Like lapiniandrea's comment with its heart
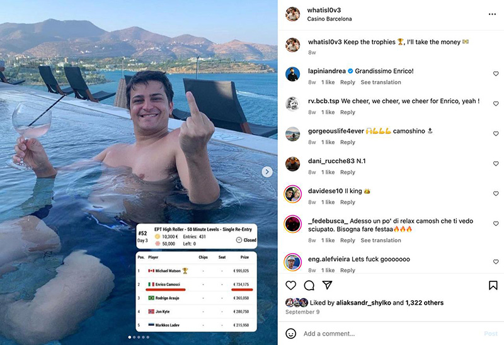Screen dimensions: 504x345 click(x=496, y=74)
